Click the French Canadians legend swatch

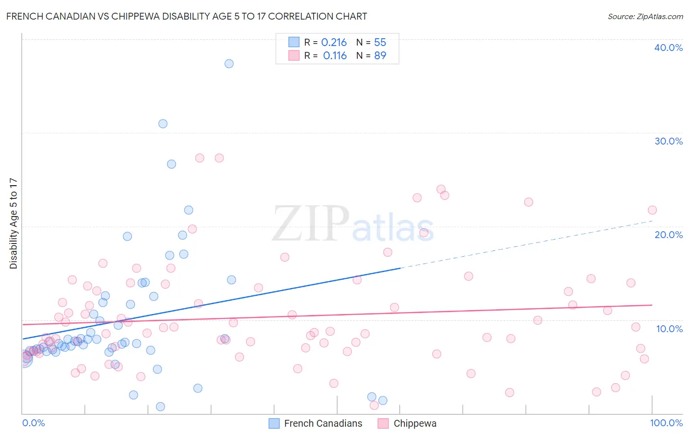(x=274, y=423)
